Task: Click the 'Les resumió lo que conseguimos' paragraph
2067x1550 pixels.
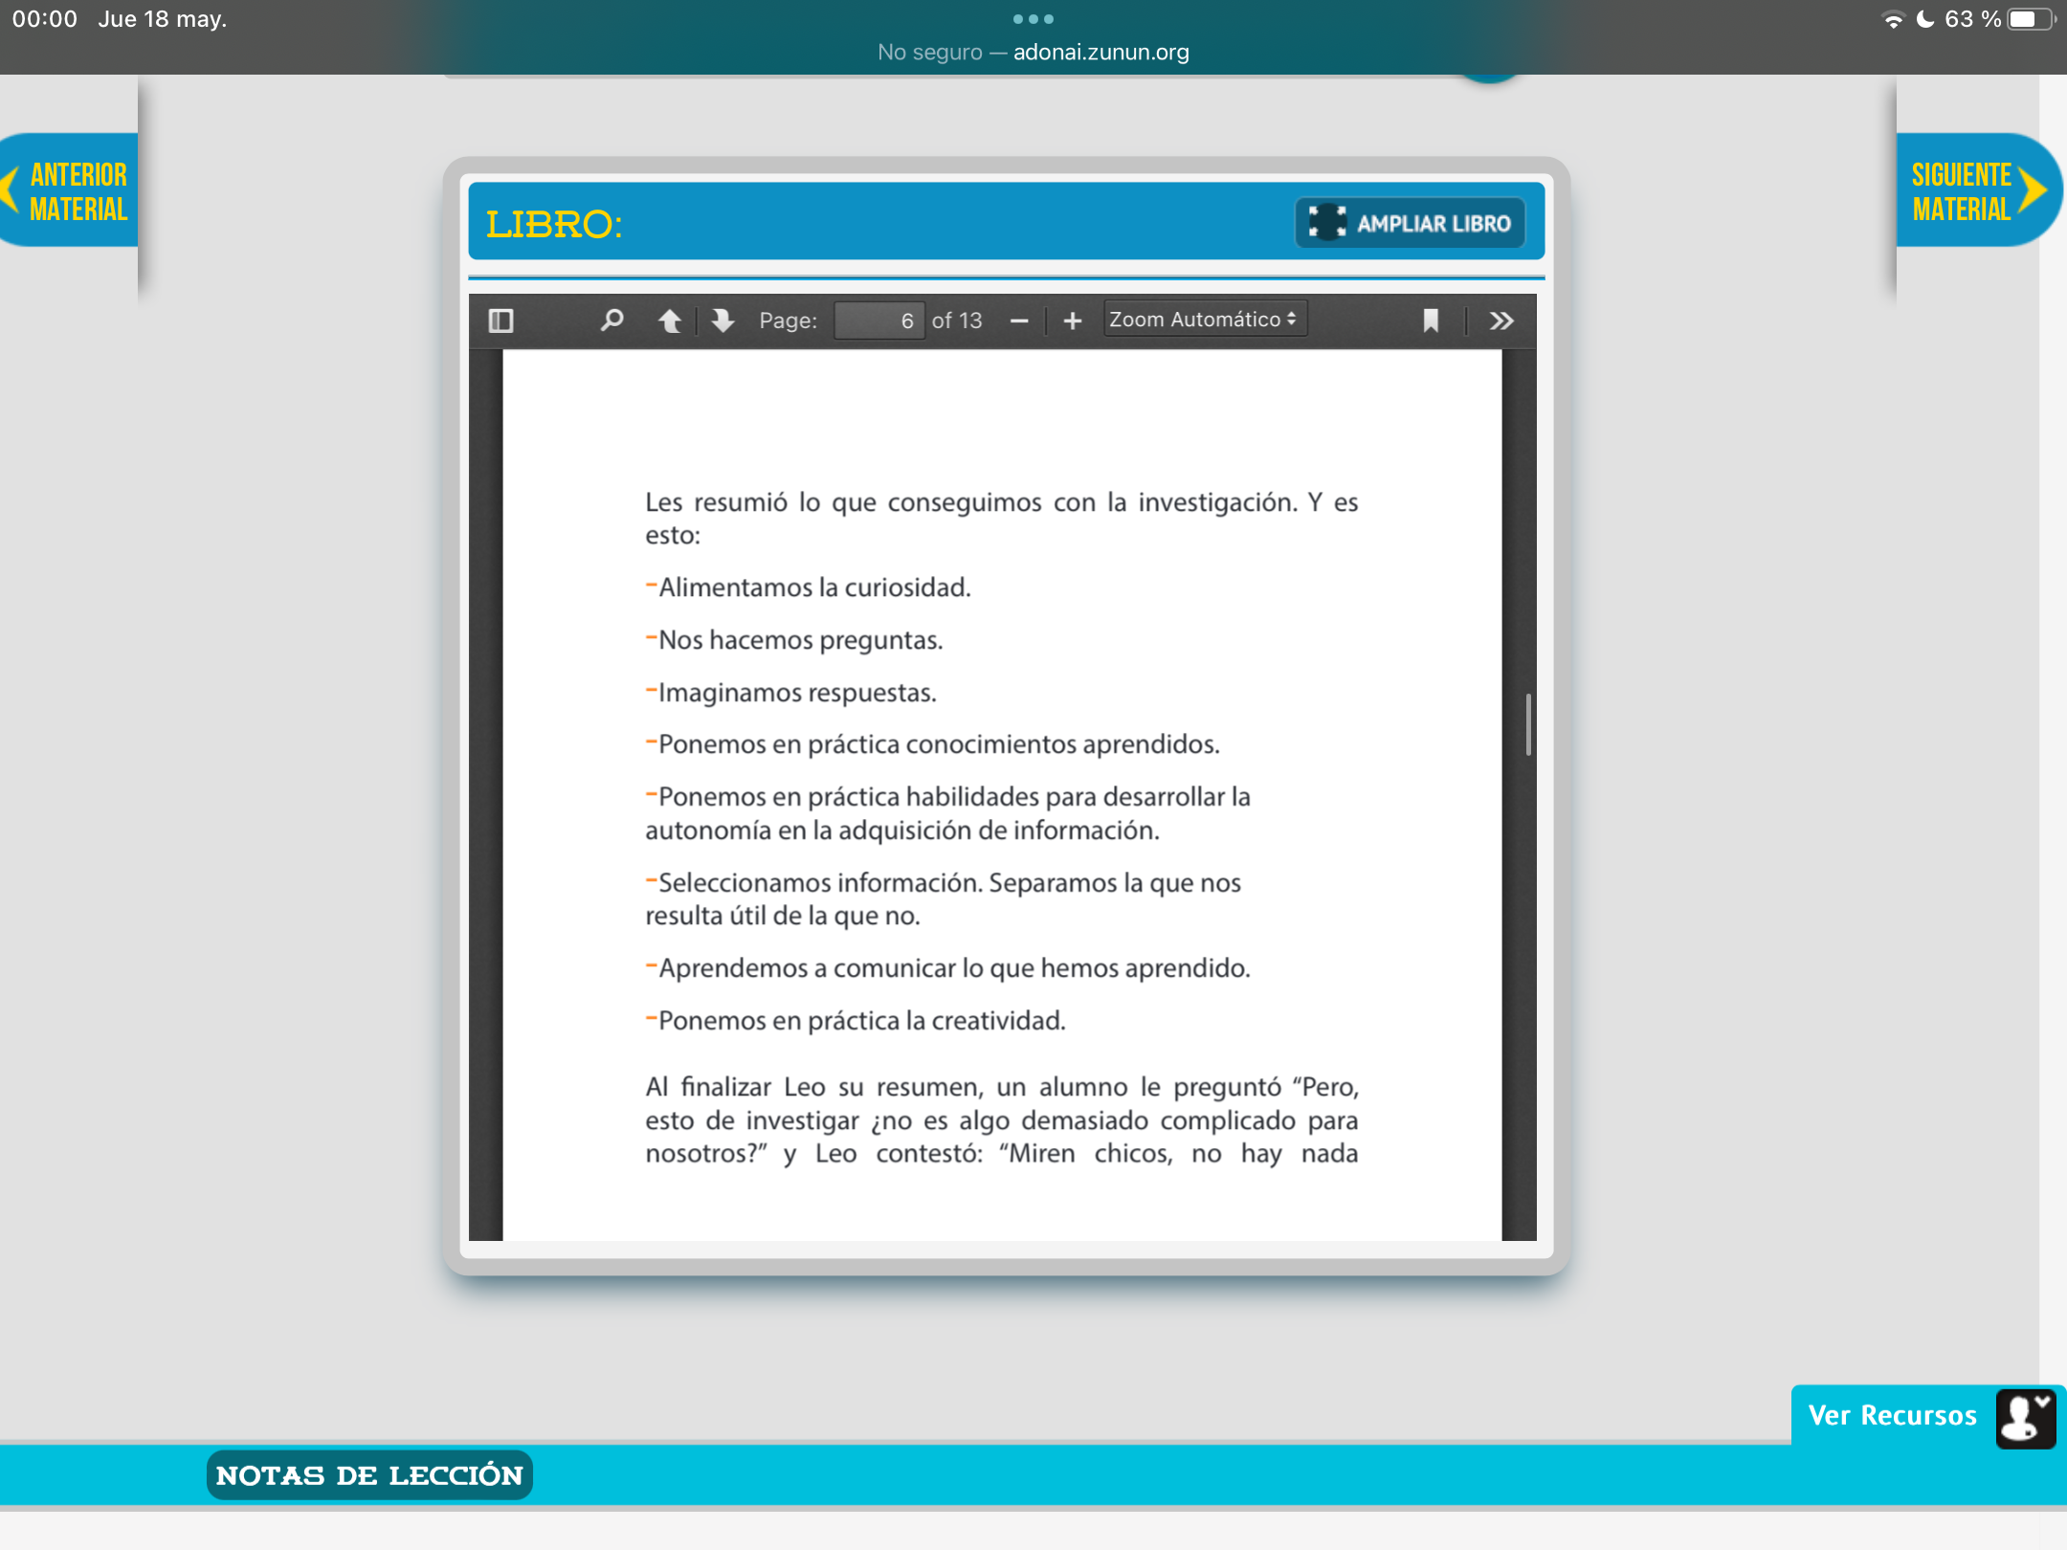Action: pos(1002,518)
